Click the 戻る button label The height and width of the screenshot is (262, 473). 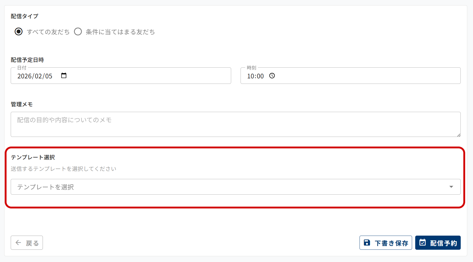(x=32, y=243)
